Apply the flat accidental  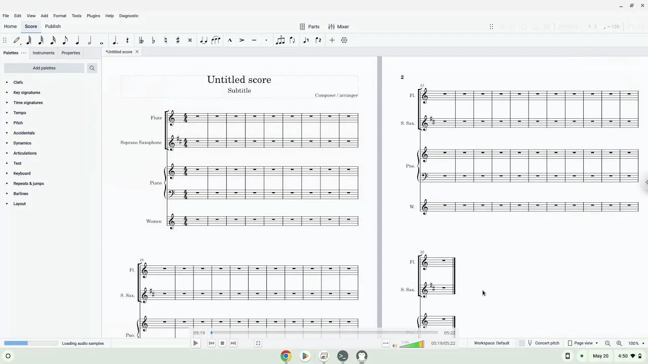(x=153, y=40)
